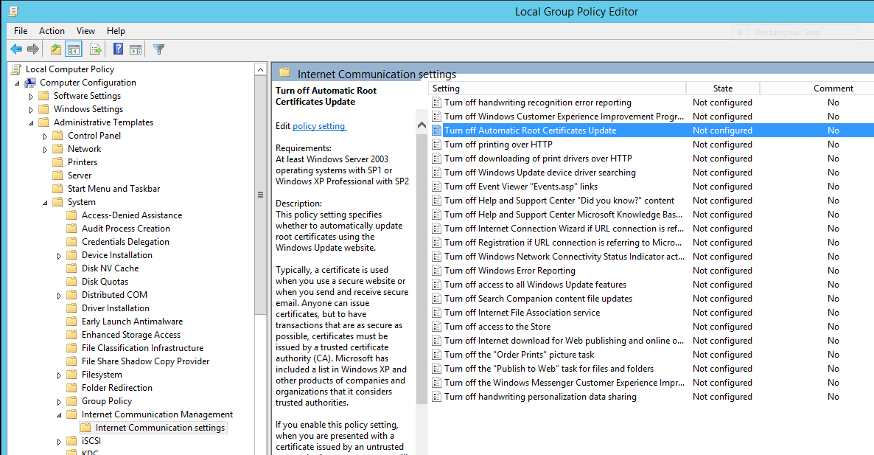874x455 pixels.
Task: Click the Filter funnel toolbar icon
Action: [x=159, y=49]
